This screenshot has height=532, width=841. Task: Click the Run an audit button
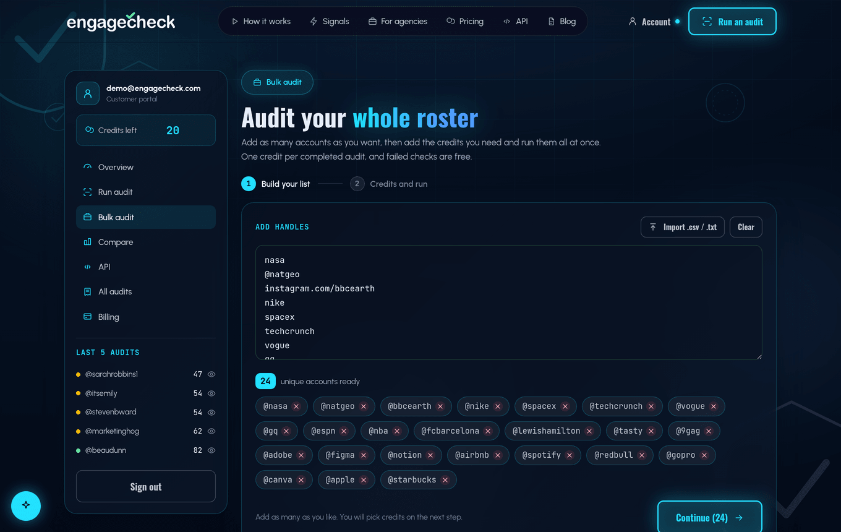coord(732,22)
